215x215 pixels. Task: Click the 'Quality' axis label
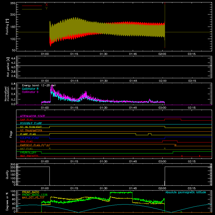tap(7, 174)
